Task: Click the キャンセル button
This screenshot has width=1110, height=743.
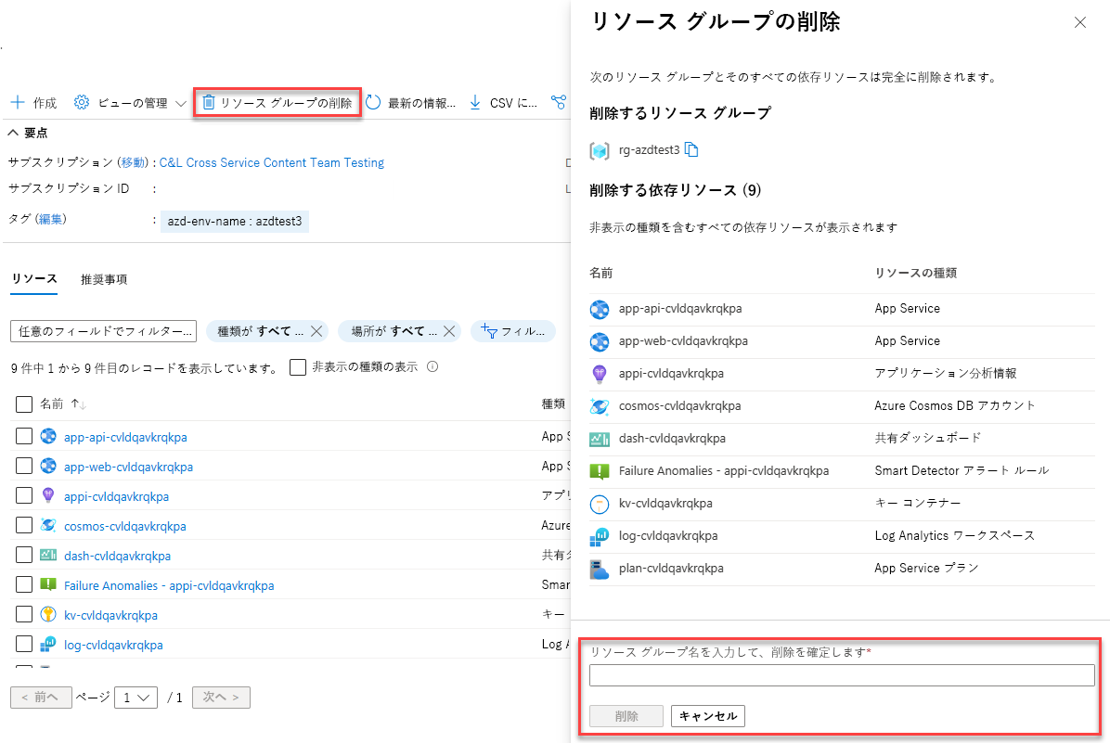Action: pyautogui.click(x=708, y=716)
